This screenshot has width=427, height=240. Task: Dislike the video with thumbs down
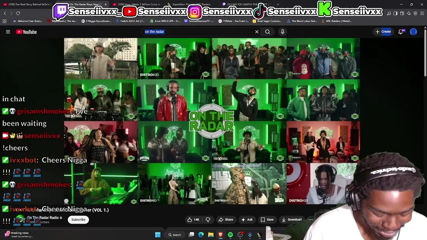point(208,220)
